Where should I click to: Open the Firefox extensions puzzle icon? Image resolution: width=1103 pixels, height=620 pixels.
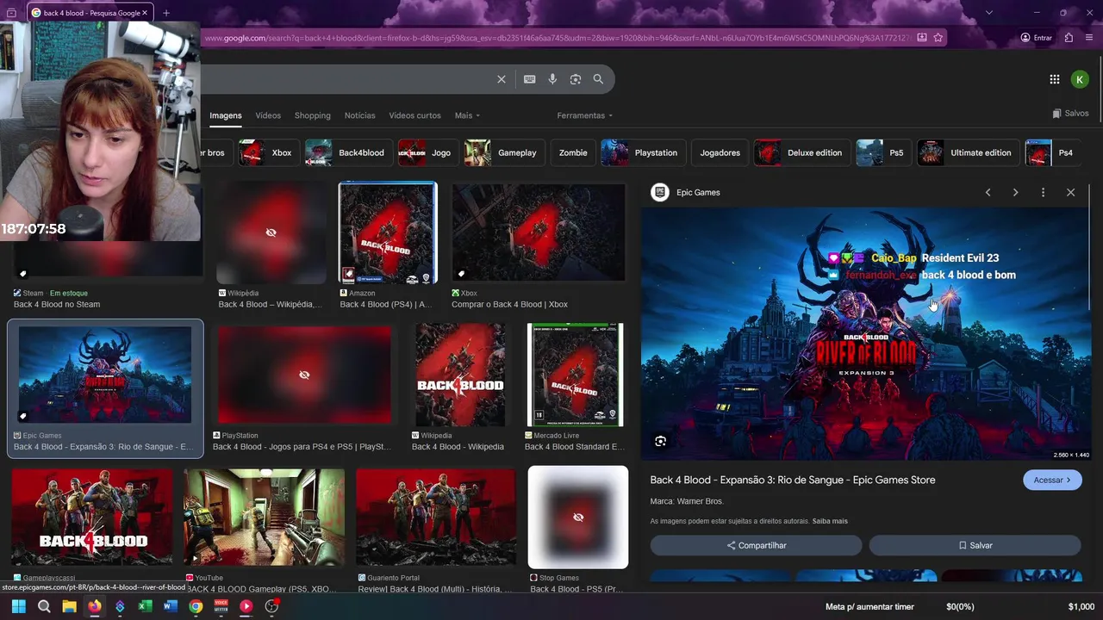pos(1069,38)
